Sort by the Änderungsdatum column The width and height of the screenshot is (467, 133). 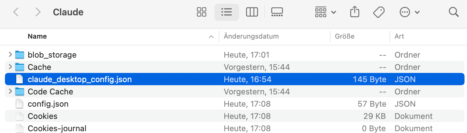click(251, 36)
